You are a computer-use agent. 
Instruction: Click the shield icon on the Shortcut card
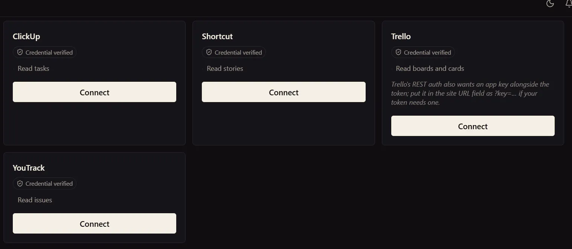pyautogui.click(x=209, y=52)
